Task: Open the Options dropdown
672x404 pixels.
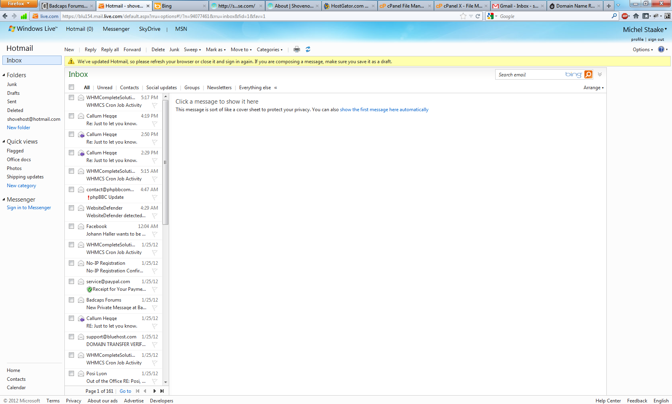Action: tap(643, 50)
